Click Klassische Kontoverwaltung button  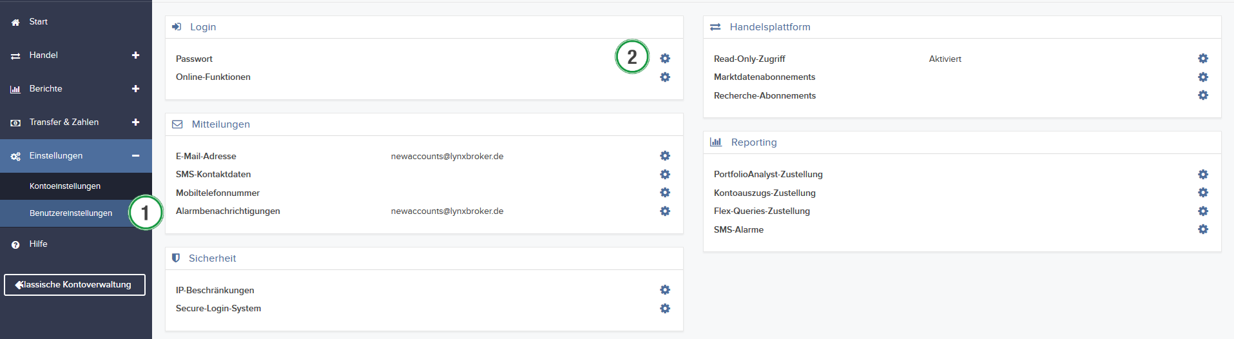point(75,285)
